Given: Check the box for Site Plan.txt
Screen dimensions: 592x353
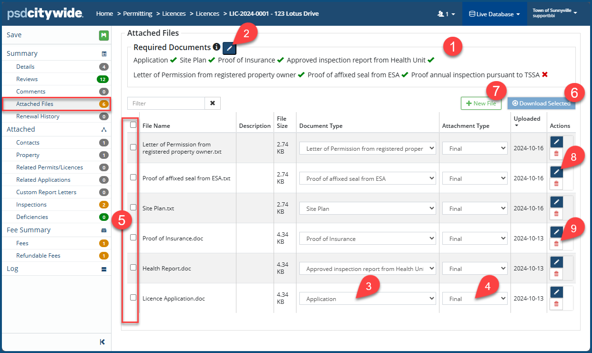Looking at the screenshot, I should [133, 208].
